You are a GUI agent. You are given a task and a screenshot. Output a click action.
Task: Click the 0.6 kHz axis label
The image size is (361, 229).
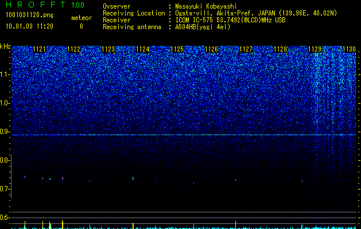tap(5, 218)
